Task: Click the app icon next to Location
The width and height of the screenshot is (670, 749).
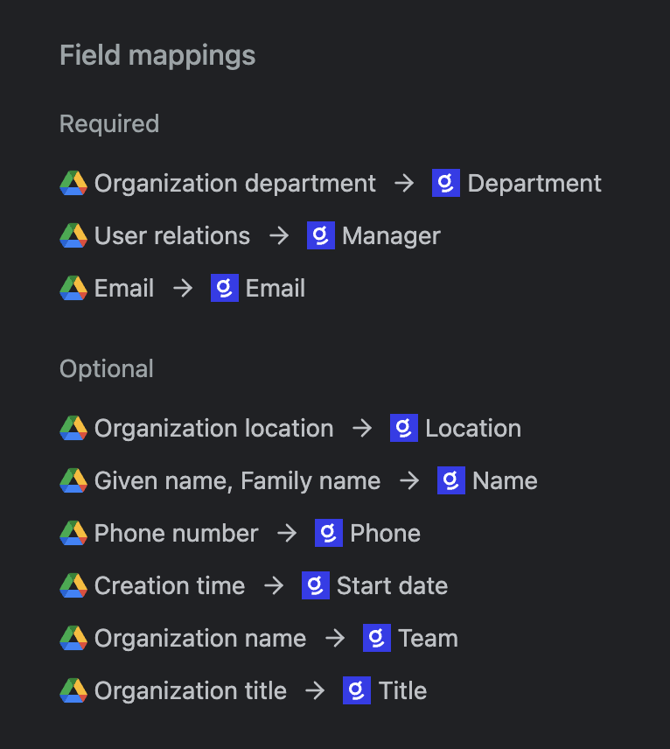Action: (404, 429)
